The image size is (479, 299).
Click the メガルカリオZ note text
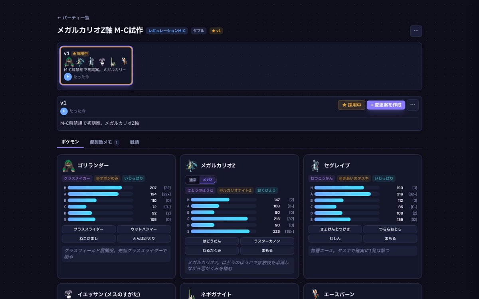[x=239, y=266]
